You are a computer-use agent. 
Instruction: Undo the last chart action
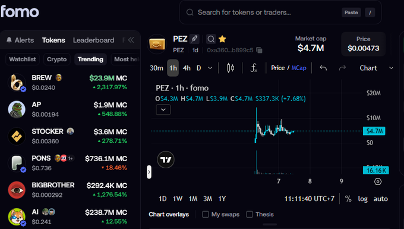pos(323,68)
